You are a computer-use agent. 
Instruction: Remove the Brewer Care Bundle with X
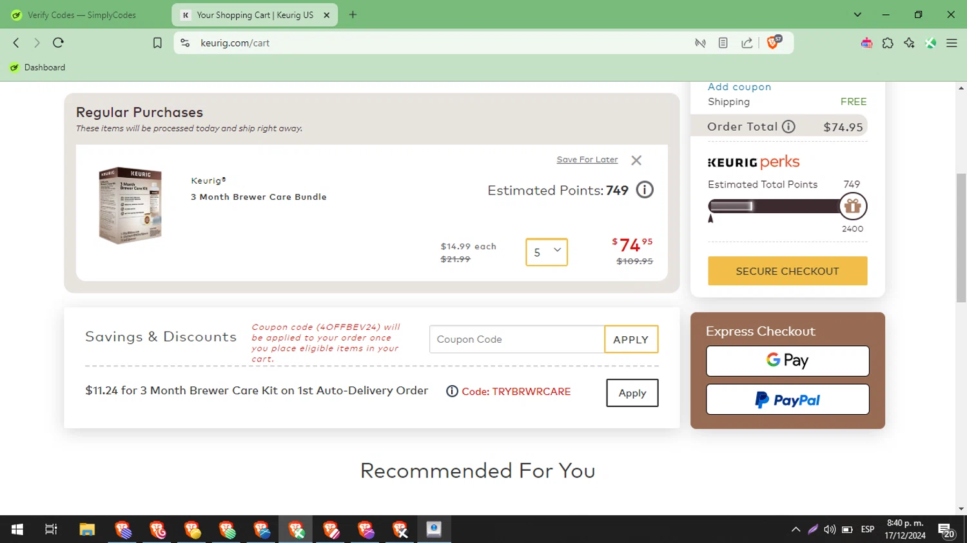[x=636, y=160]
